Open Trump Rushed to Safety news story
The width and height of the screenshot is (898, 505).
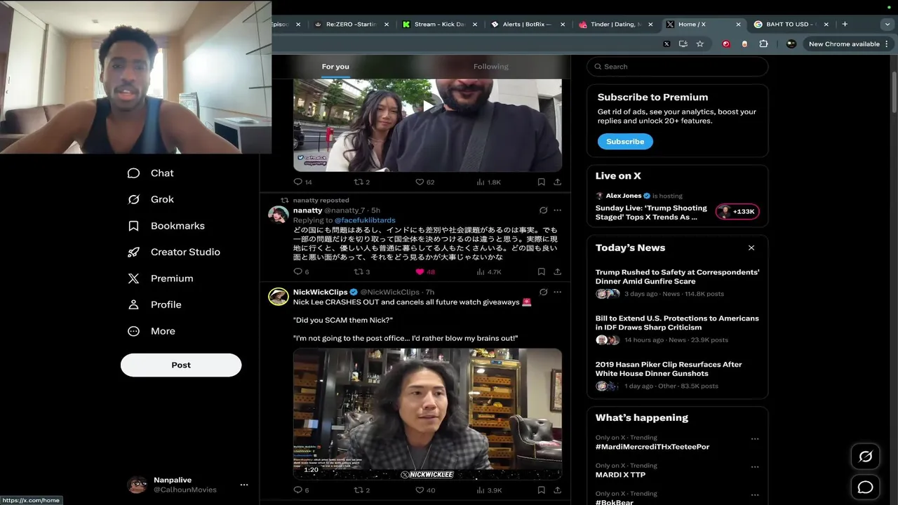(677, 283)
